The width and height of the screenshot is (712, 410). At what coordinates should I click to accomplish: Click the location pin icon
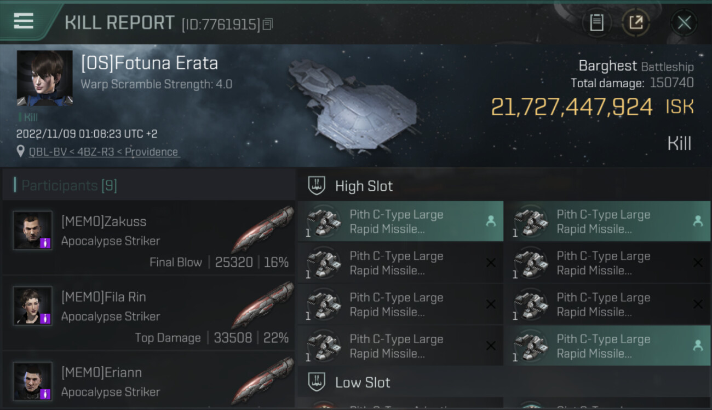21,151
